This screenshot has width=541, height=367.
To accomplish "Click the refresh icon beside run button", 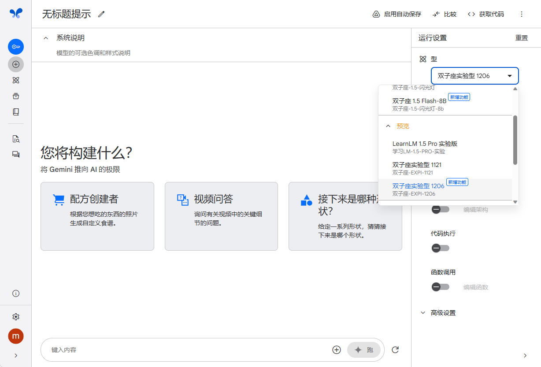I will click(395, 350).
